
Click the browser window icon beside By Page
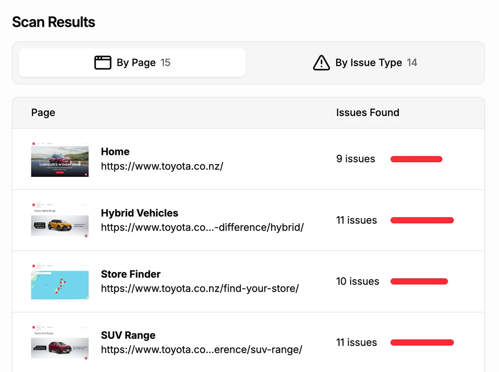tap(103, 62)
